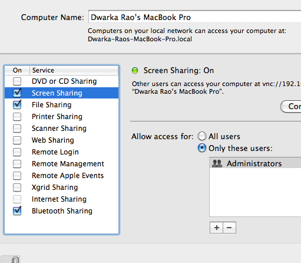The height and width of the screenshot is (263, 301).
Task: Select the All users radio button
Action: pos(202,136)
